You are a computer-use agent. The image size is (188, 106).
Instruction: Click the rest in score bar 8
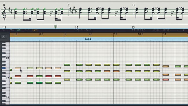[51, 13]
